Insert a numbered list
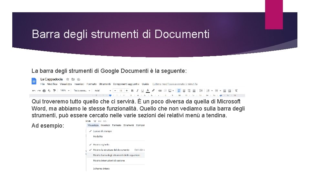The height and width of the screenshot is (174, 310). tap(208, 91)
